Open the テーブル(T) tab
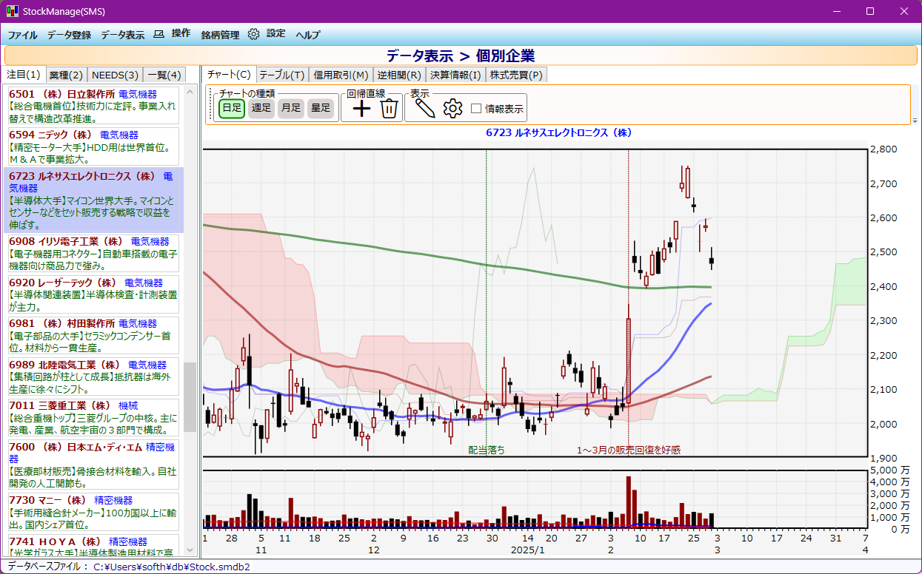Viewport: 922px width, 574px height. pyautogui.click(x=282, y=75)
